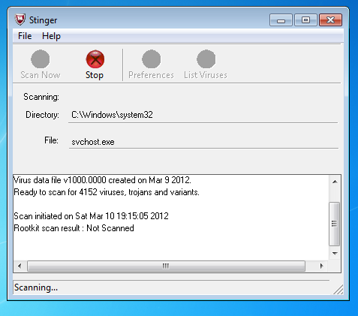358x316 pixels.
Task: Click the log's scroll right arrow
Action: click(322, 266)
